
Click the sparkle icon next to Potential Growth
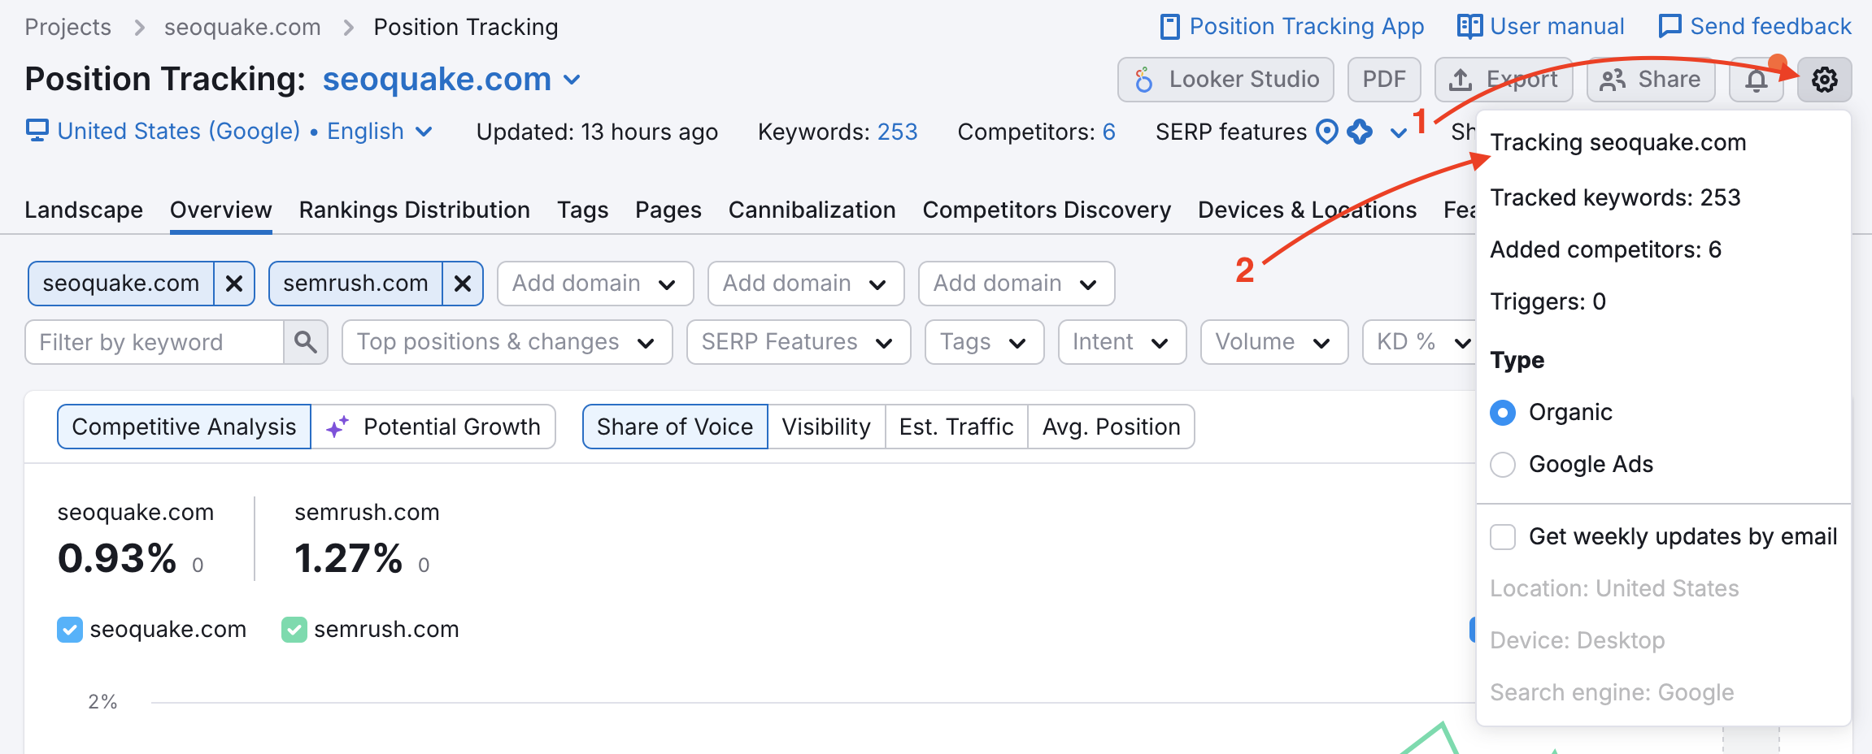click(338, 426)
